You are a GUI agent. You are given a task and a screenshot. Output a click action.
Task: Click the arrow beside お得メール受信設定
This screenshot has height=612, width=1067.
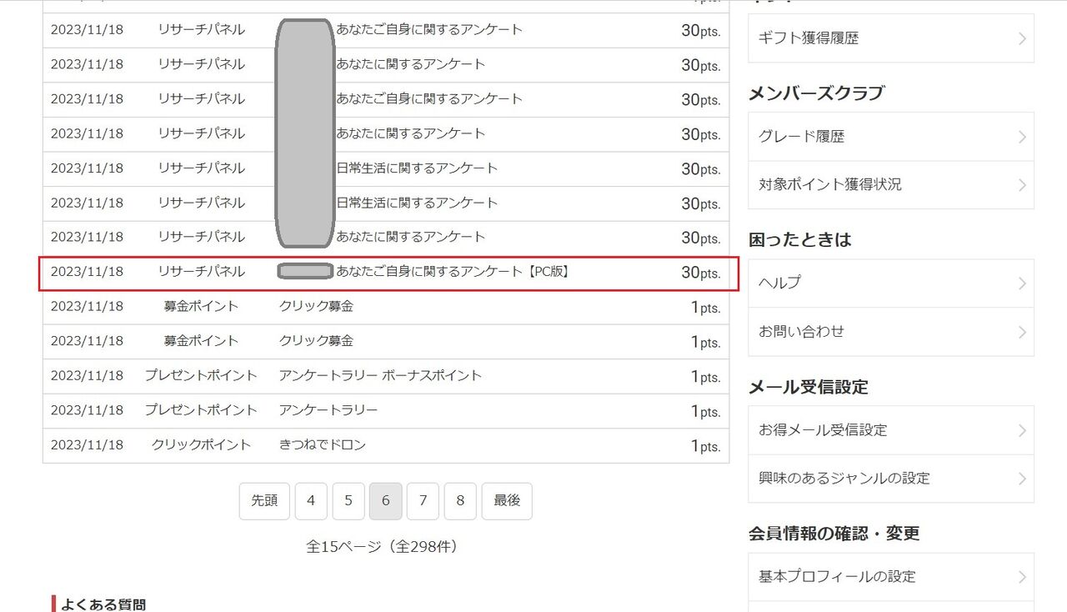click(1022, 430)
